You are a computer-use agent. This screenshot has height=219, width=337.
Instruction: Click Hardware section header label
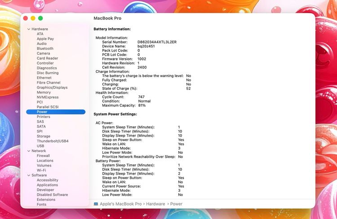click(40, 29)
